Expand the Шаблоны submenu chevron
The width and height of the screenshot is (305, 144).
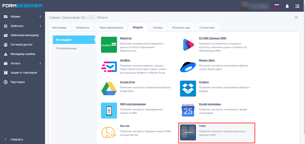point(40,26)
